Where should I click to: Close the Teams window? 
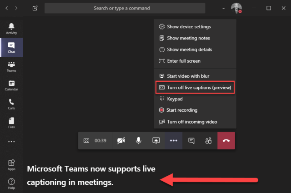[283, 8]
